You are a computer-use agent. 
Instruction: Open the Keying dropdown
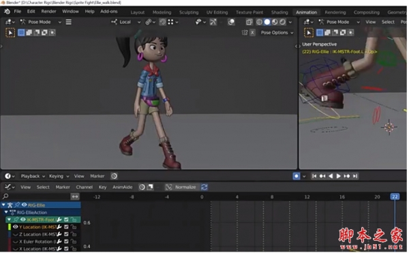(59, 177)
